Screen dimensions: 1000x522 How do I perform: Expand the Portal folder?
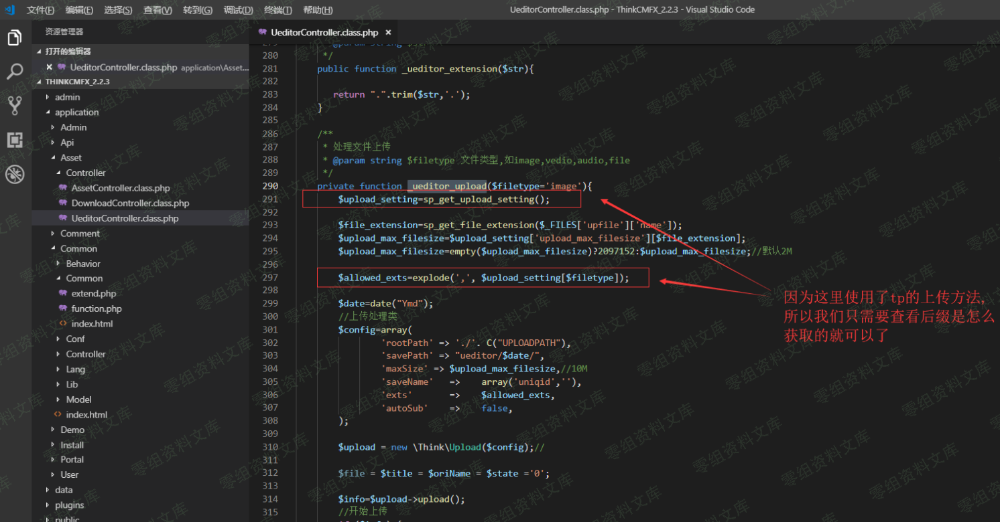[x=72, y=460]
